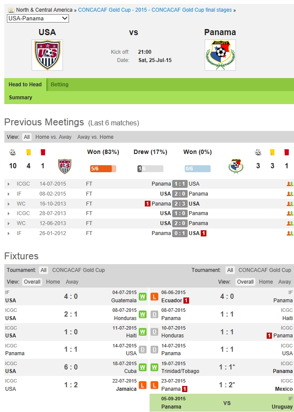Screen dimensions: 294x412
Task: Open the Head to Head tab
Action: coord(25,85)
